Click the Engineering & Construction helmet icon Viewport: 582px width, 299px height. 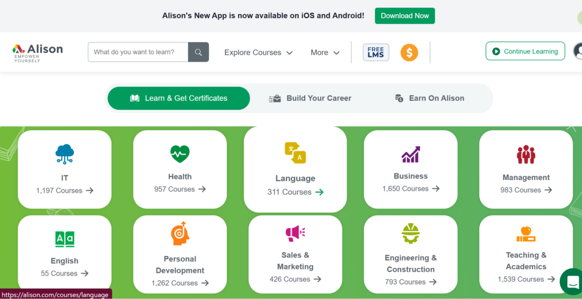point(410,233)
